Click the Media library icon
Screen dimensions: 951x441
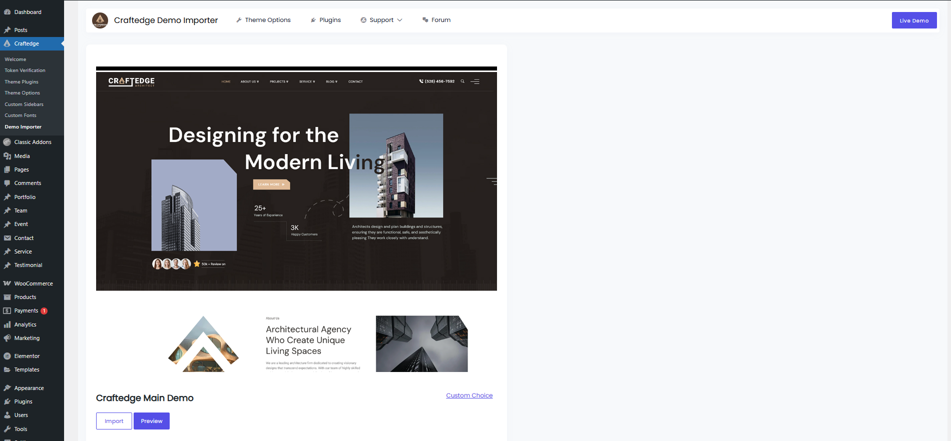(x=7, y=156)
